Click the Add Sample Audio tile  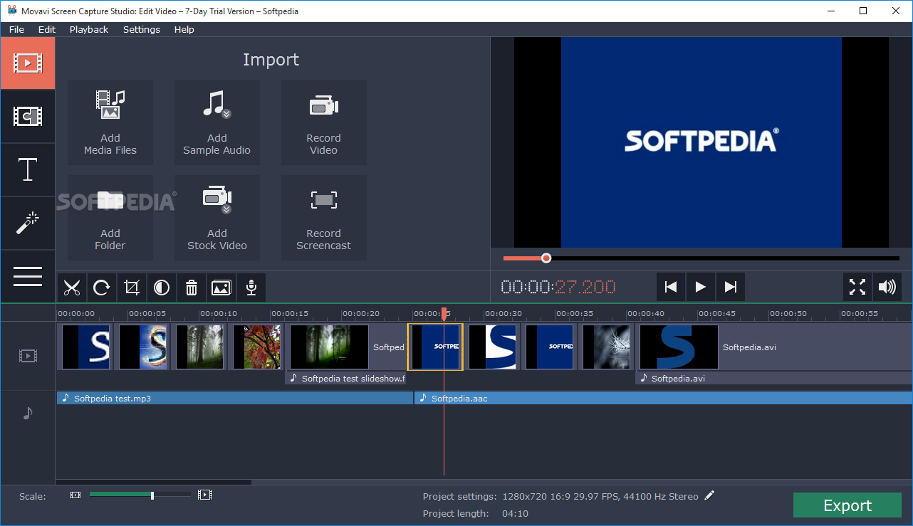point(217,122)
